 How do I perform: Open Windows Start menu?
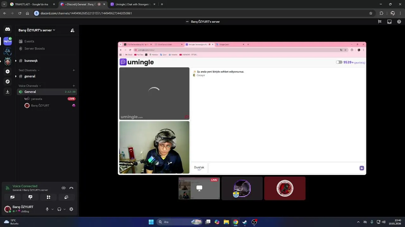(151, 222)
